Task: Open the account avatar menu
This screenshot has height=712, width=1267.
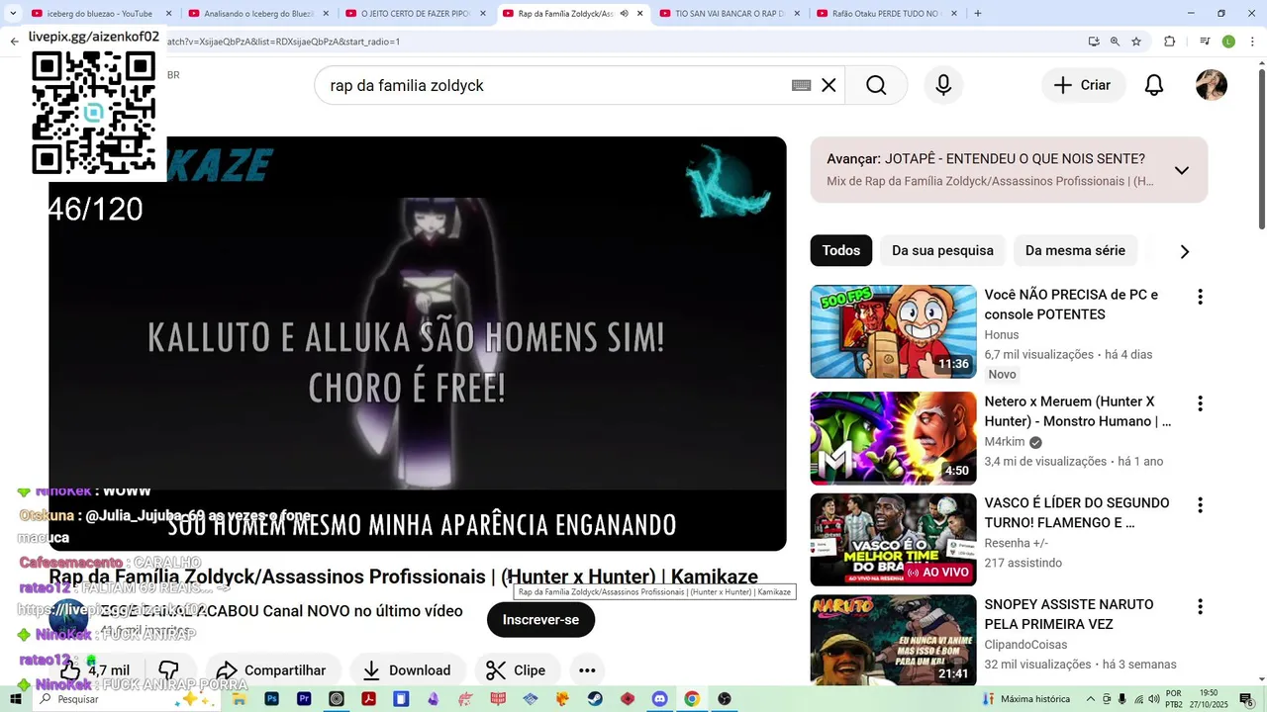Action: [1212, 85]
